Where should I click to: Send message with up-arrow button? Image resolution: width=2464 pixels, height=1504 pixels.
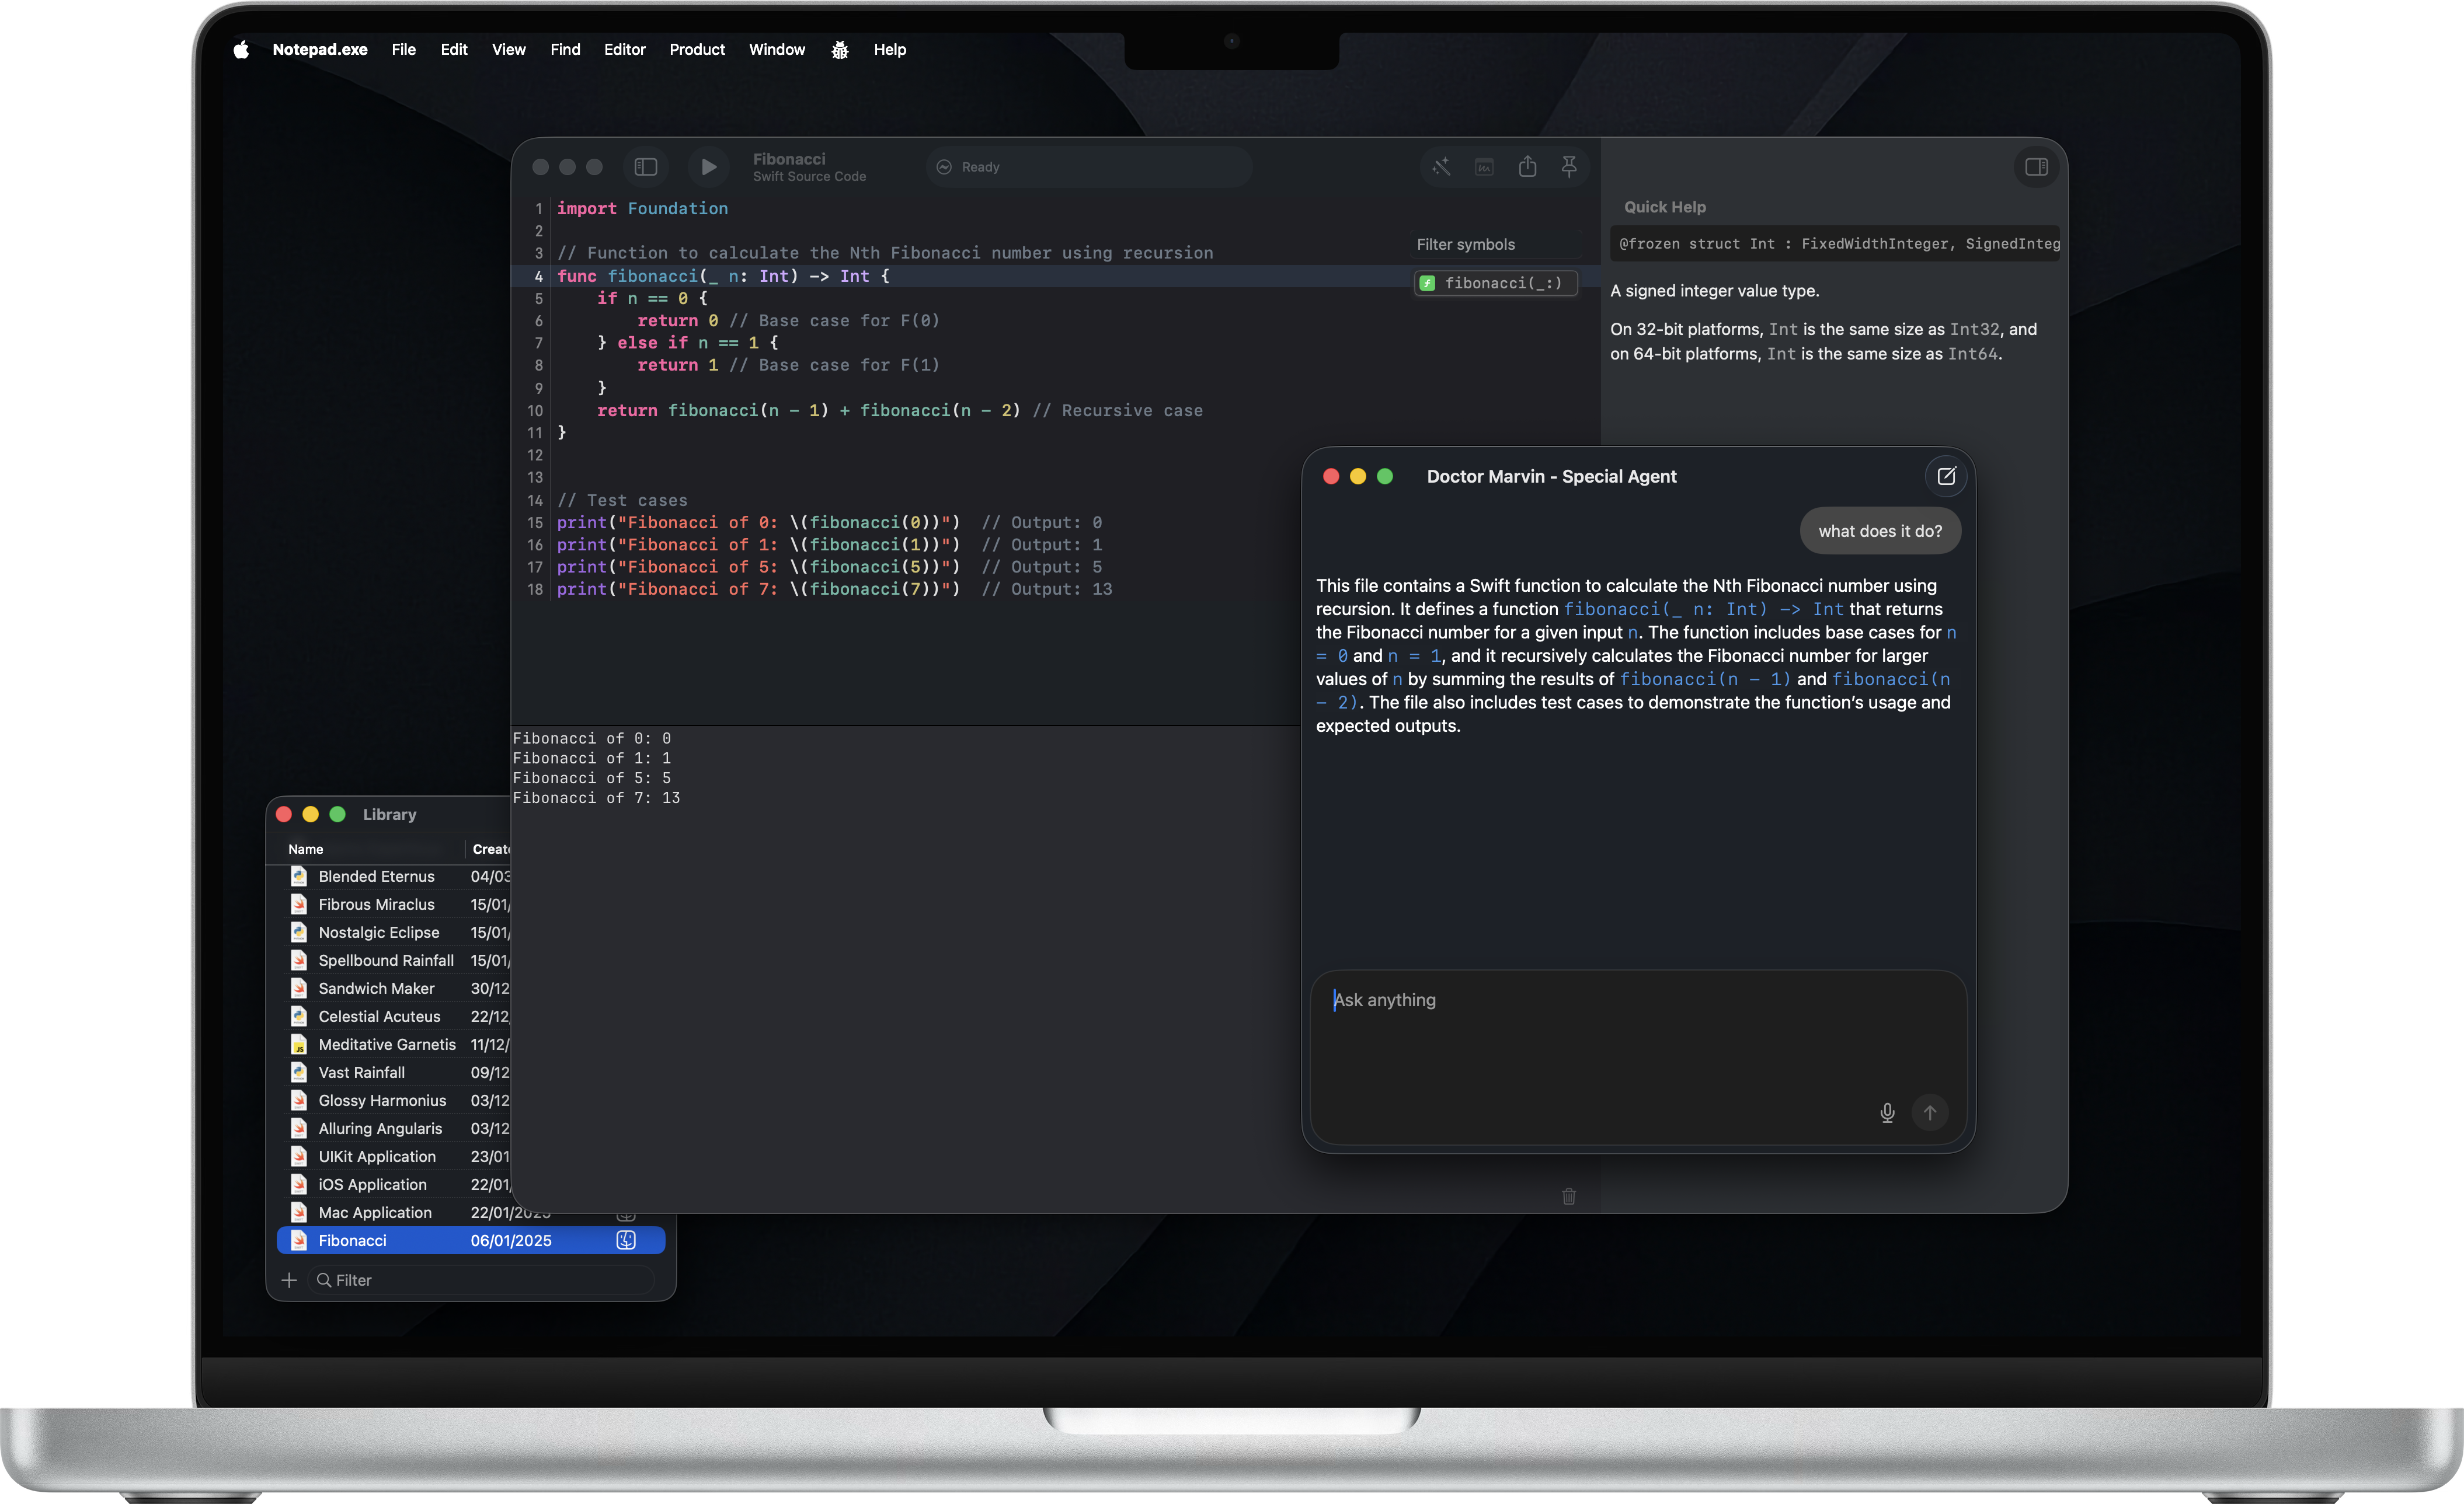click(x=1929, y=1112)
